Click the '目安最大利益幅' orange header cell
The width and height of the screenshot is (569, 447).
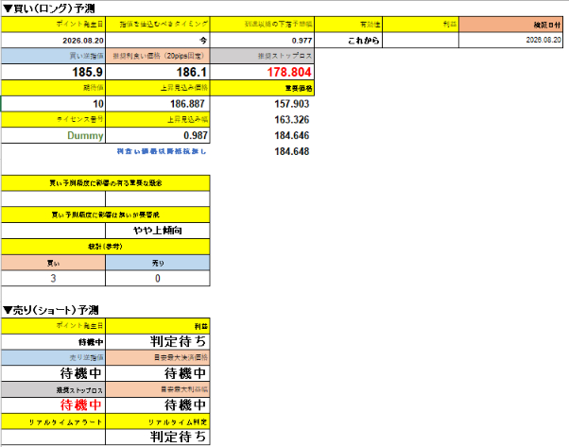pyautogui.click(x=158, y=389)
